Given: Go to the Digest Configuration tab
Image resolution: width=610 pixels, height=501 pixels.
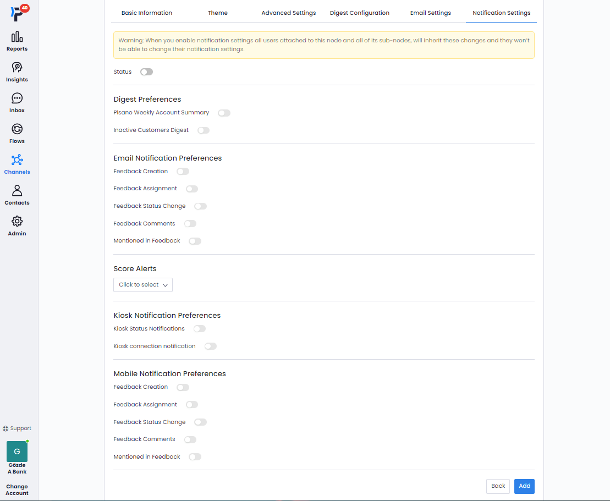Looking at the screenshot, I should [x=360, y=13].
